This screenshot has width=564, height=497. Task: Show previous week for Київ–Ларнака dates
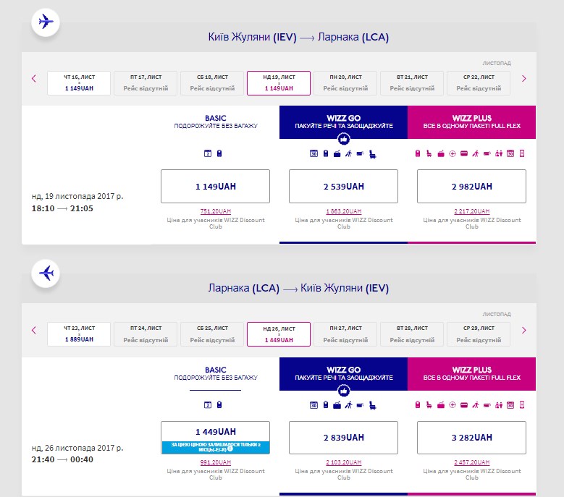tap(33, 79)
